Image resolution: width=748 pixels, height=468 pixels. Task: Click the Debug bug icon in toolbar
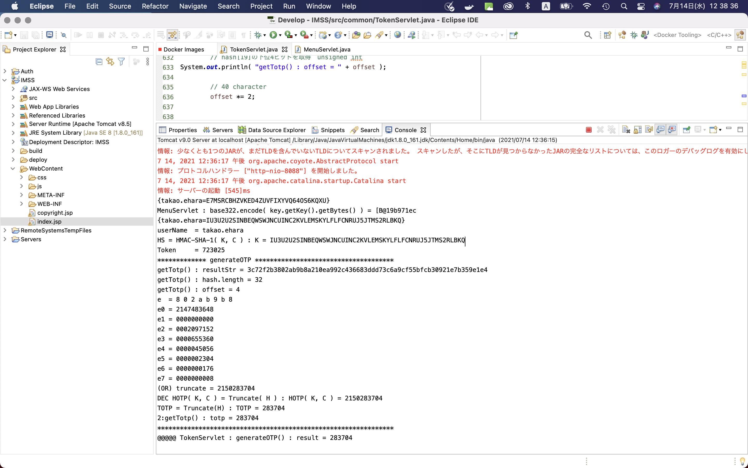click(258, 35)
